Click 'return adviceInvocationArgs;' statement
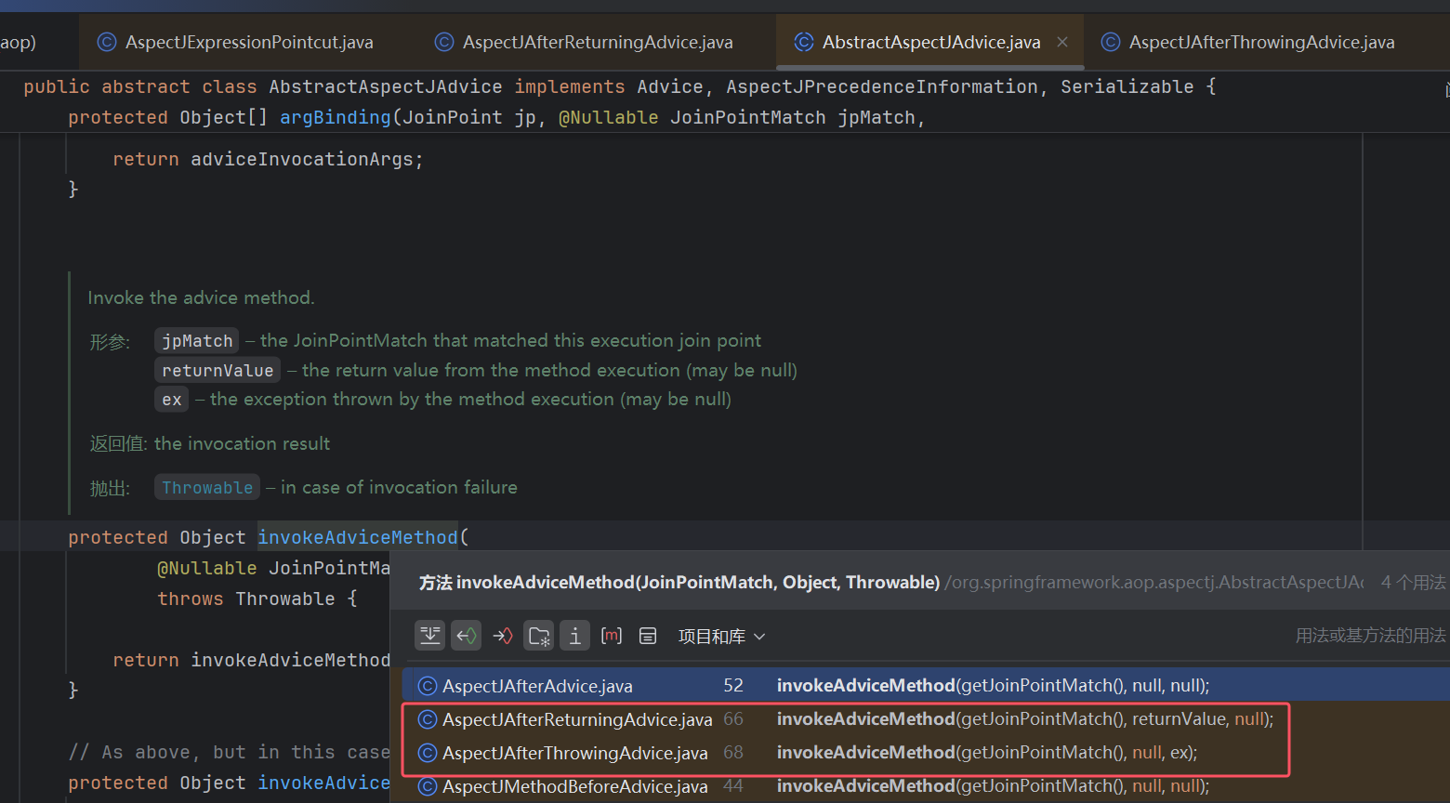This screenshot has width=1450, height=803. point(269,159)
